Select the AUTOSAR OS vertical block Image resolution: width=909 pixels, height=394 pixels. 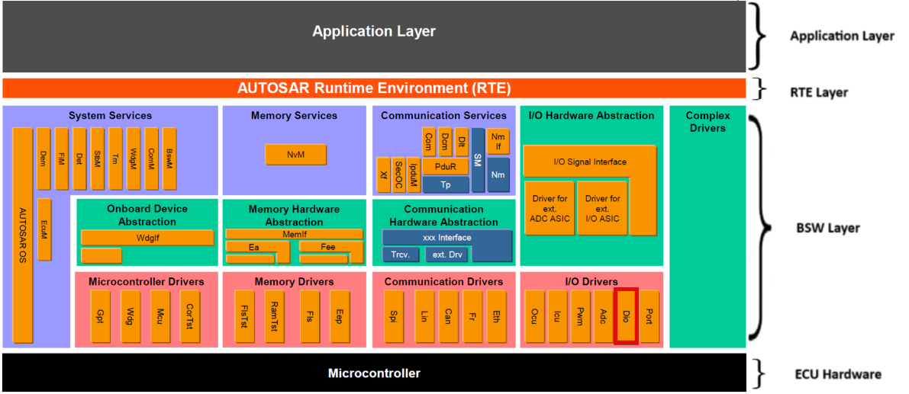pos(23,235)
